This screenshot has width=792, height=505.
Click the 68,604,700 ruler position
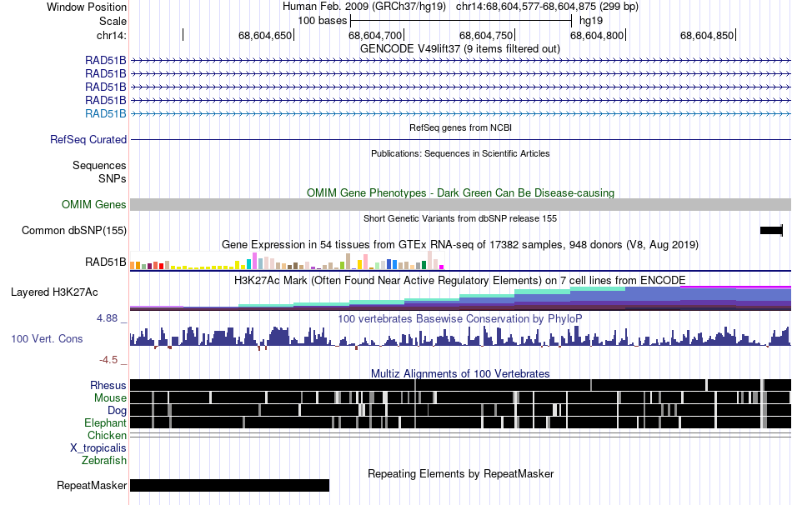tap(375, 35)
